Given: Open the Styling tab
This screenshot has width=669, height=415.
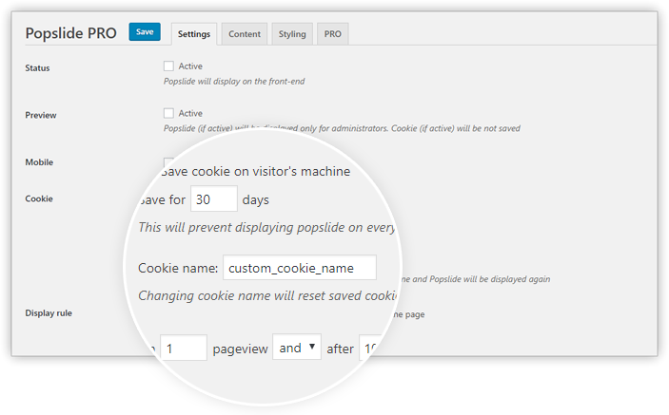Looking at the screenshot, I should click(292, 34).
